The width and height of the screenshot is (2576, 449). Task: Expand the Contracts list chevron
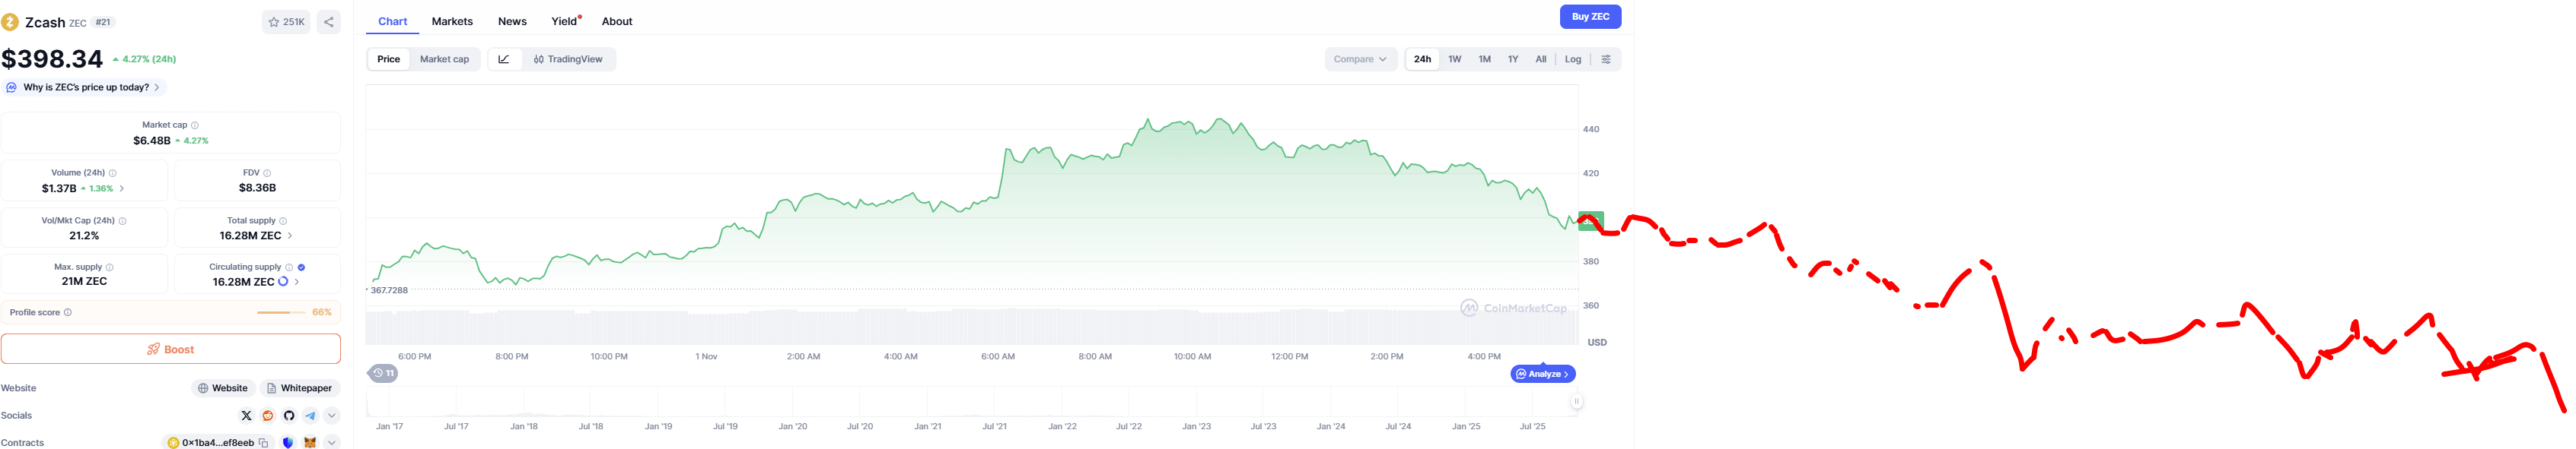click(332, 443)
